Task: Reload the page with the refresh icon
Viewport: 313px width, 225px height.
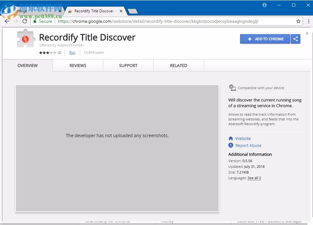Action: tap(25, 21)
